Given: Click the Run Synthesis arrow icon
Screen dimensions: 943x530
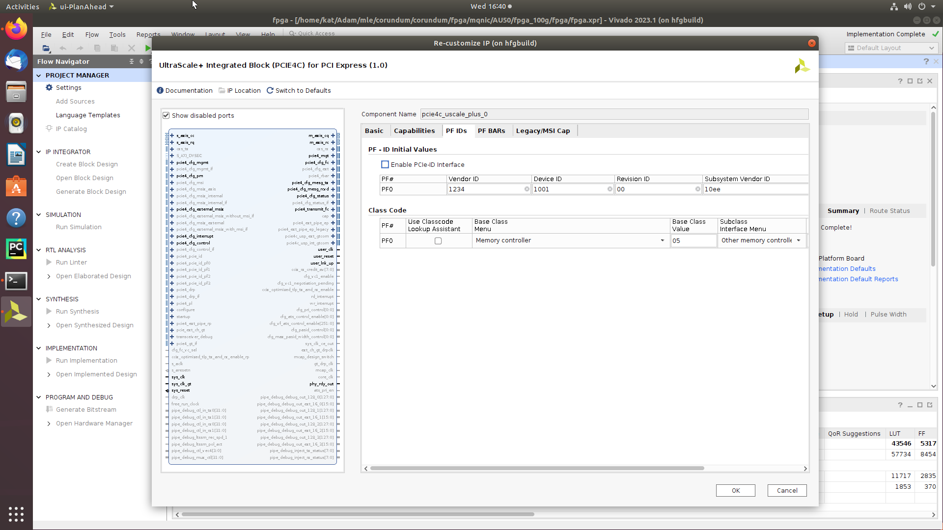Looking at the screenshot, I should coord(48,311).
